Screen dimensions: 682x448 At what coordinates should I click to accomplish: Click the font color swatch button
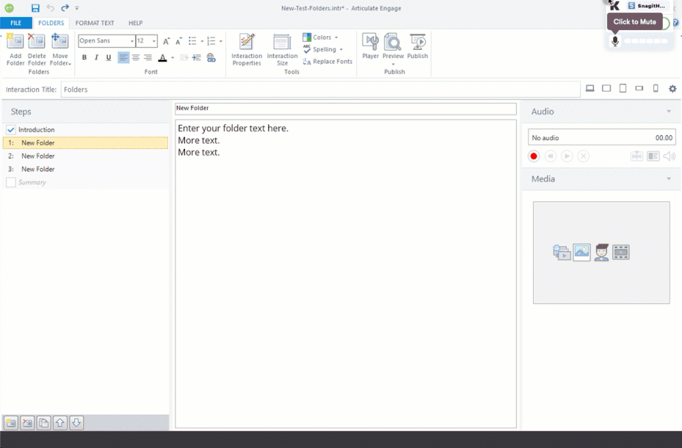pos(162,58)
